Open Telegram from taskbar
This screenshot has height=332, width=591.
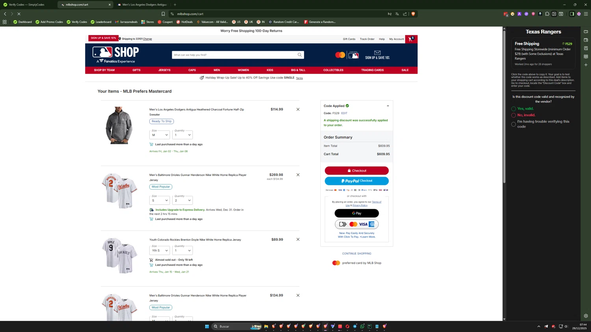[x=355, y=326]
